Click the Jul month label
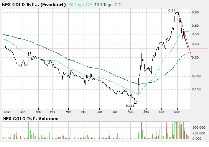The width and height of the screenshot is (209, 147). click(115, 112)
